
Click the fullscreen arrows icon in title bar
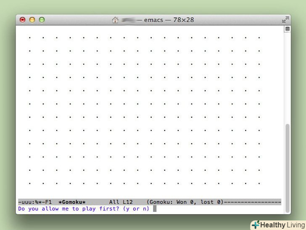click(285, 20)
